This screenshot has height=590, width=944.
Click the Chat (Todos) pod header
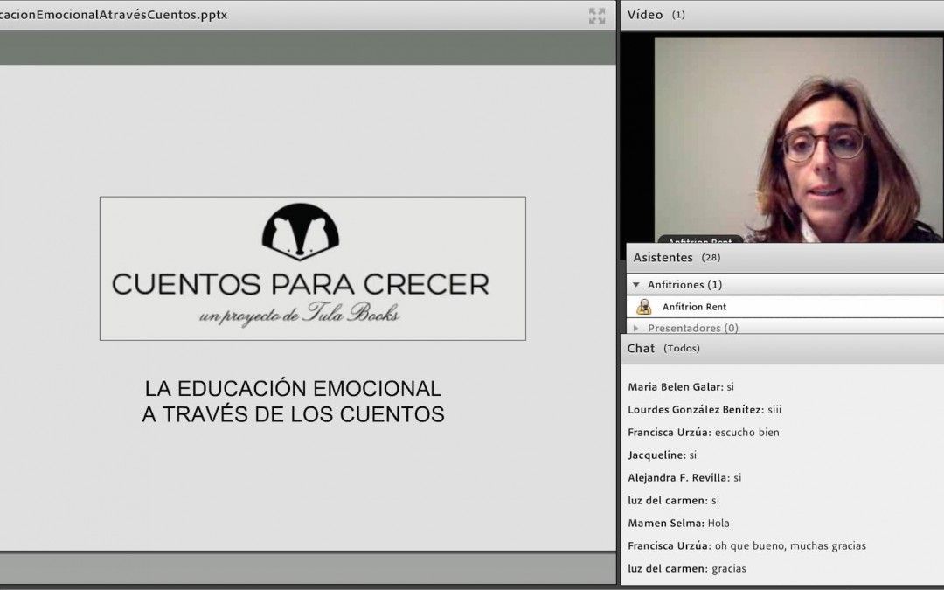pyautogui.click(x=782, y=348)
